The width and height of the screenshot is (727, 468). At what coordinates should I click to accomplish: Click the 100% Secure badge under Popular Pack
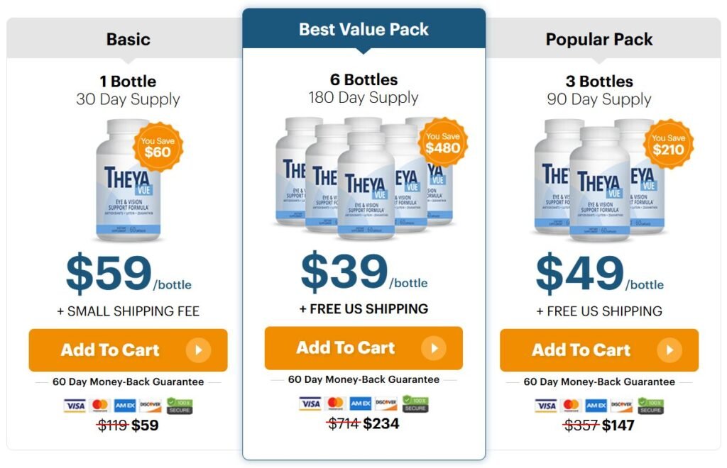pos(651,404)
